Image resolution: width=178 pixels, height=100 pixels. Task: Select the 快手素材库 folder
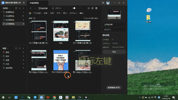click(13, 20)
